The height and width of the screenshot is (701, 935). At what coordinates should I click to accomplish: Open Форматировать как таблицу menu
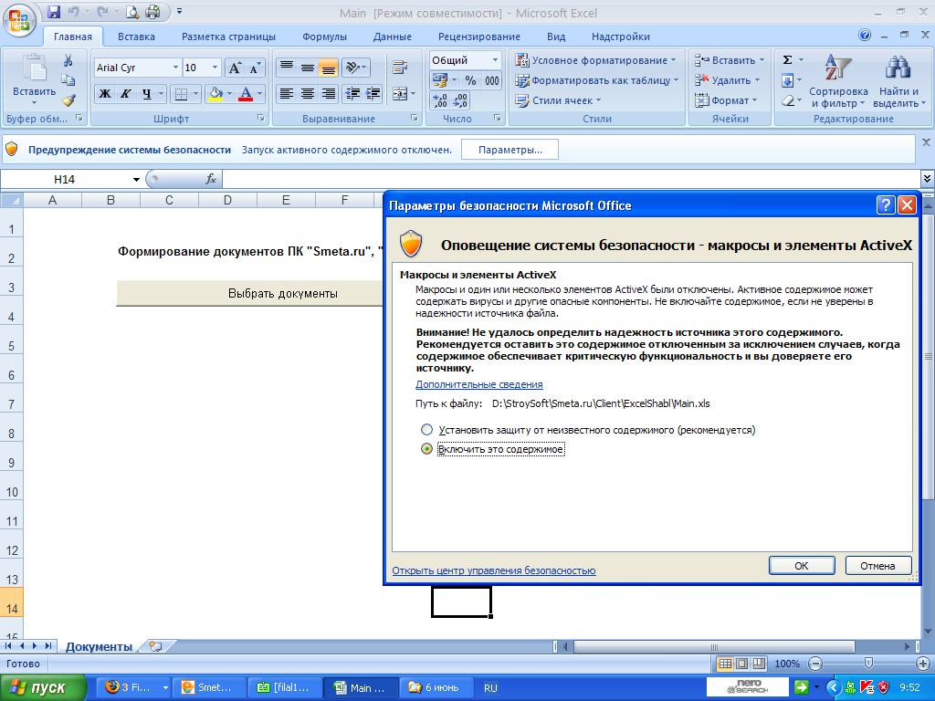pyautogui.click(x=597, y=80)
